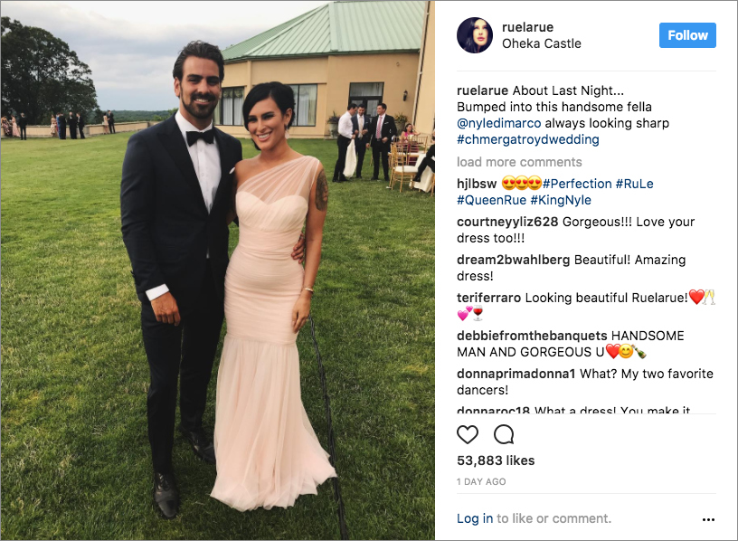Open courtneyyliz628's profile
This screenshot has height=541, width=738.
point(507,222)
